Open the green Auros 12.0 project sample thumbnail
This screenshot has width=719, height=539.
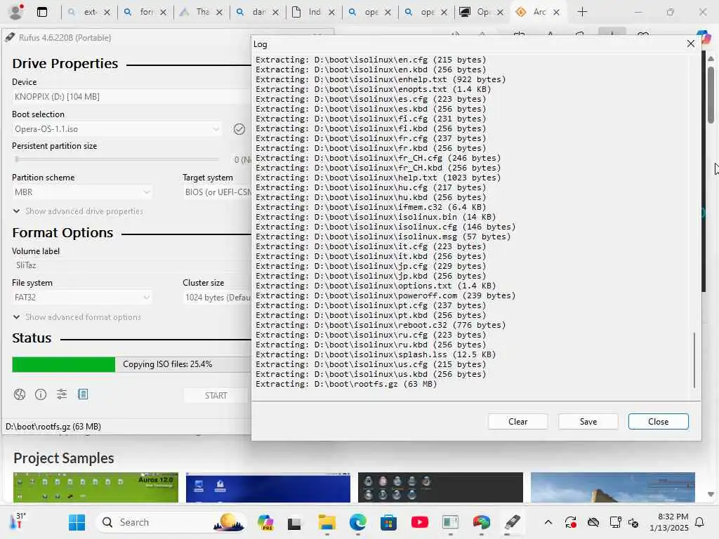(95, 488)
